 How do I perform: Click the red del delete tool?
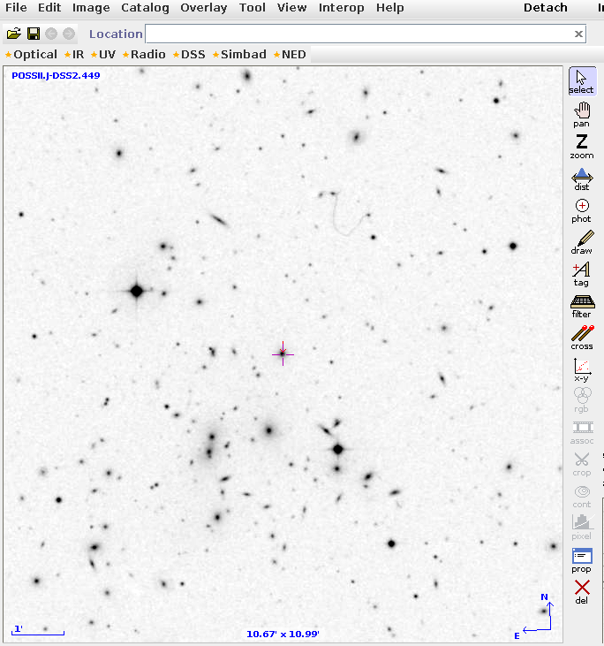point(581,590)
